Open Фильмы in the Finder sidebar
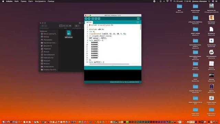Image resolution: width=220 pixels, height=124 pixels. pyautogui.click(x=45, y=63)
